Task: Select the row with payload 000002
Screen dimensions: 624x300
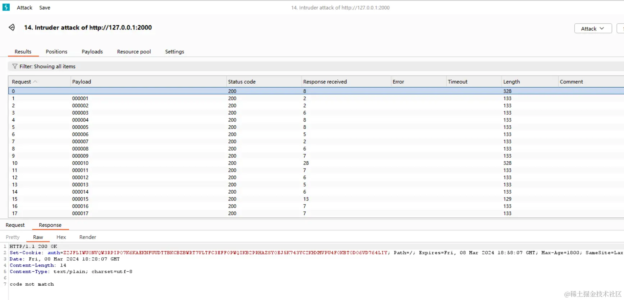Action: coord(316,106)
